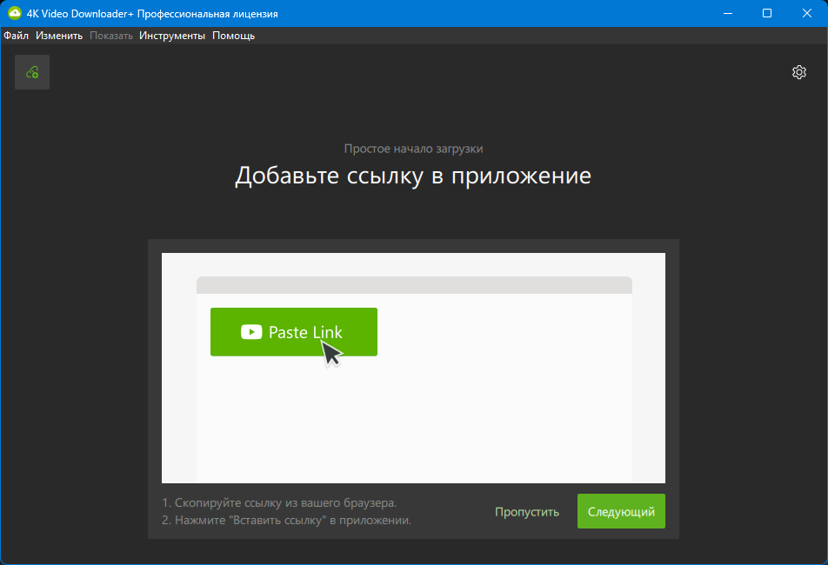Image resolution: width=828 pixels, height=565 pixels.
Task: Open the Инструменты menu
Action: pos(172,36)
